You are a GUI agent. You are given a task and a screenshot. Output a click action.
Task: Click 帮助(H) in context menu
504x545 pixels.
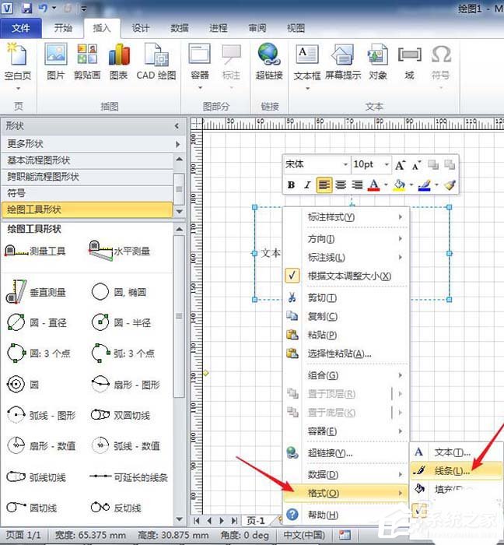346,515
